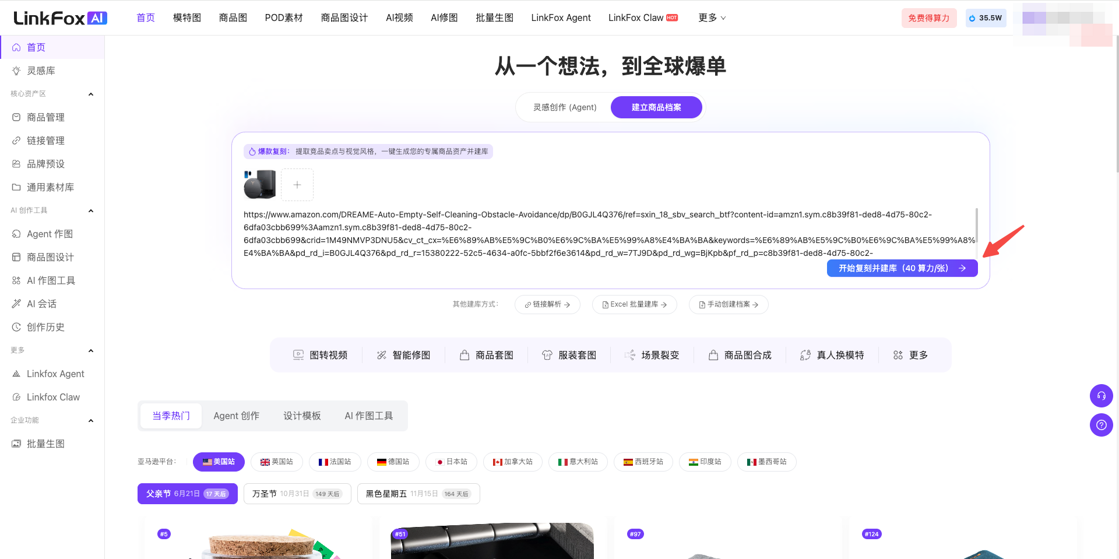Image resolution: width=1119 pixels, height=559 pixels.
Task: Open the AI视频 top menu
Action: coord(399,18)
